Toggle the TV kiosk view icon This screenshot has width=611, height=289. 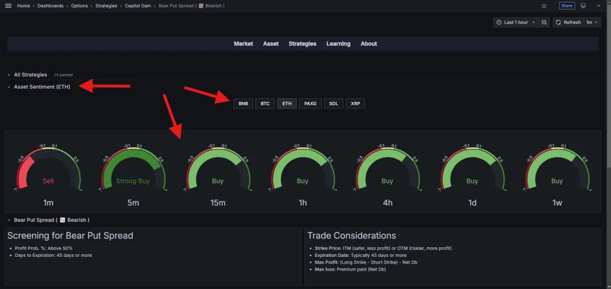[584, 6]
